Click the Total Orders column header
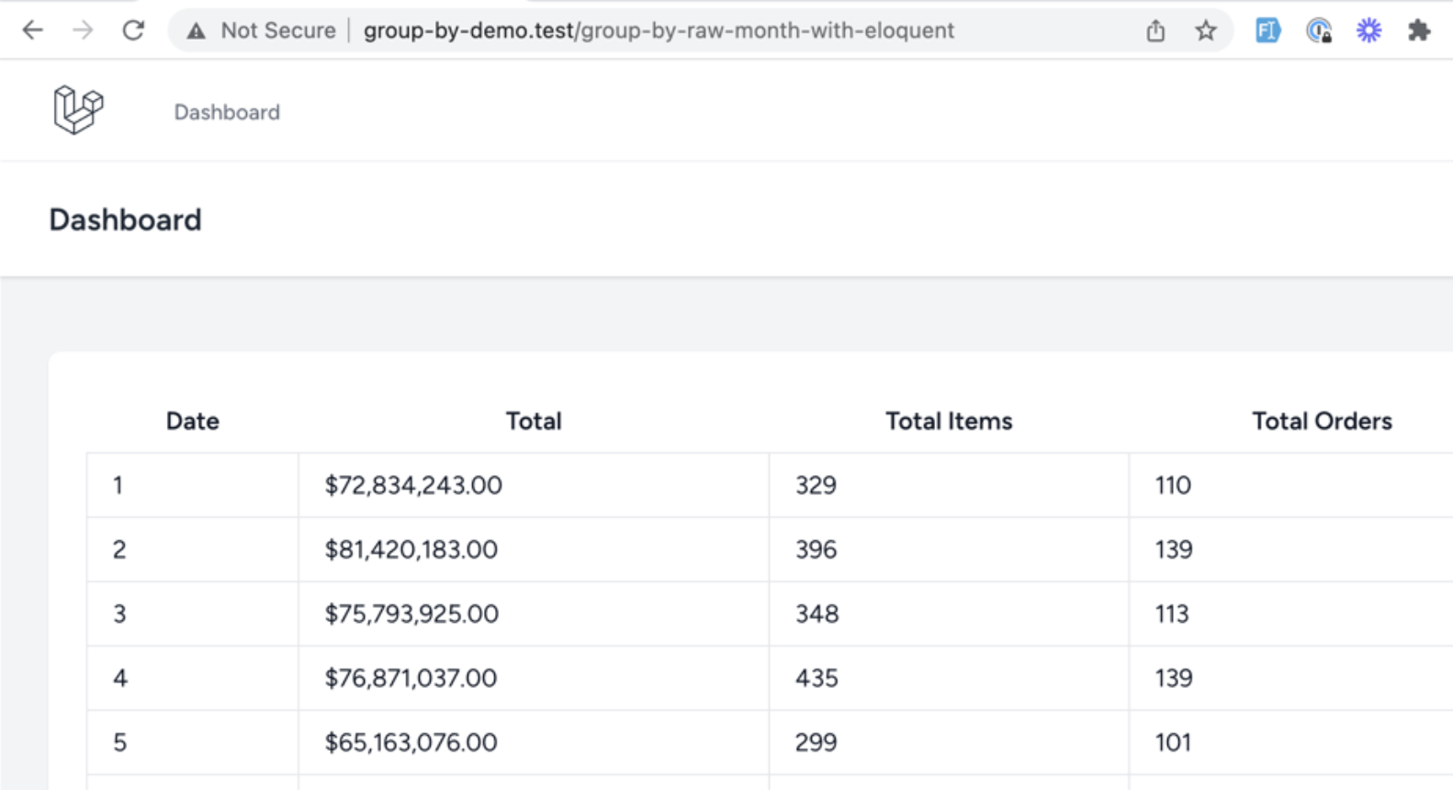The height and width of the screenshot is (790, 1453). (x=1323, y=421)
